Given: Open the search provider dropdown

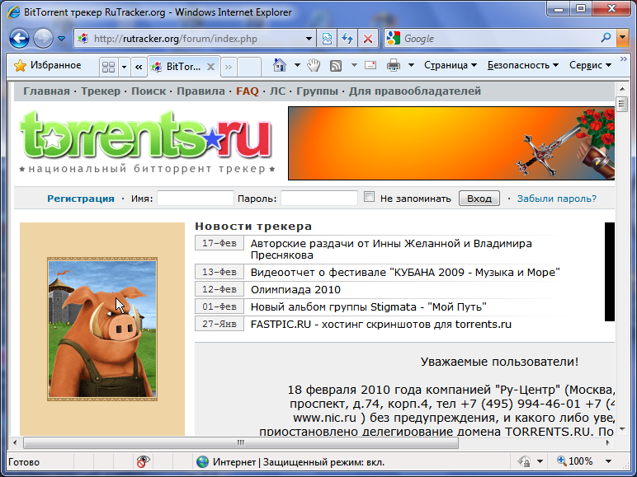Looking at the screenshot, I should point(622,39).
